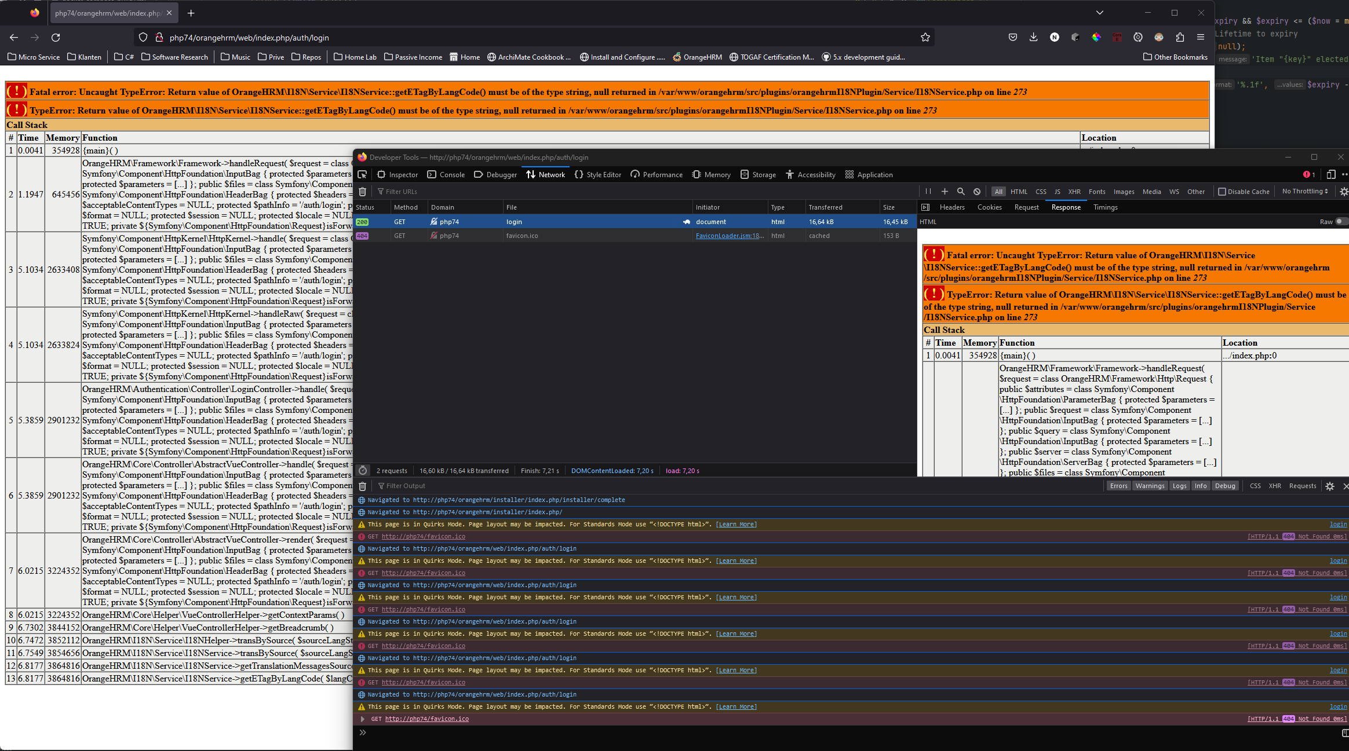Pause network traffic recording
1349x751 pixels.
coord(928,191)
